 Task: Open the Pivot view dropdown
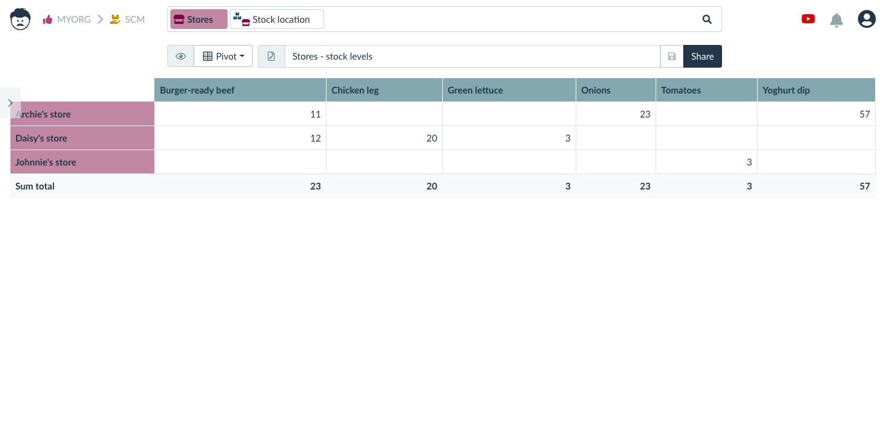tap(223, 56)
